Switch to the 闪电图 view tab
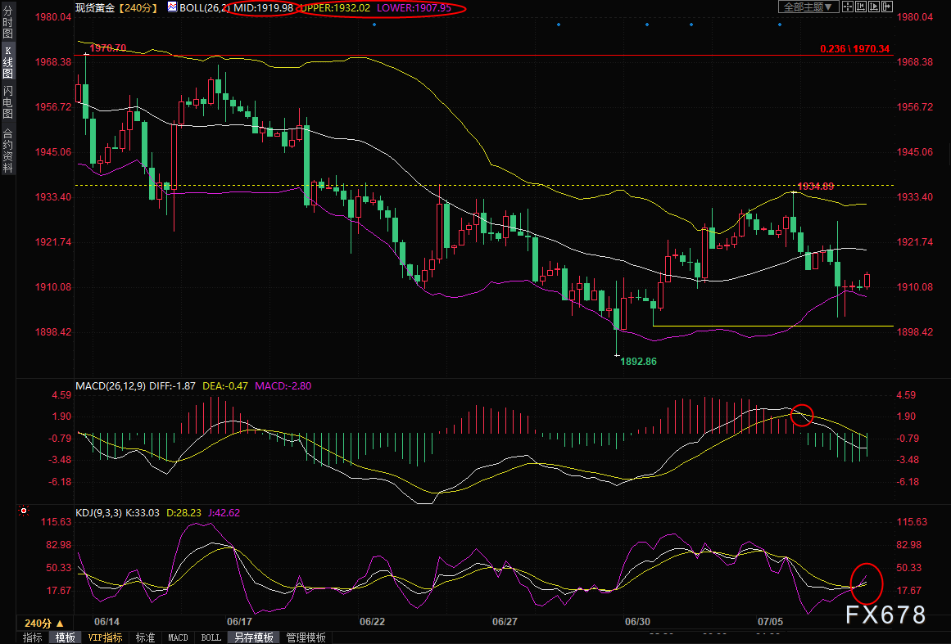This screenshot has height=644, width=951. (7, 101)
